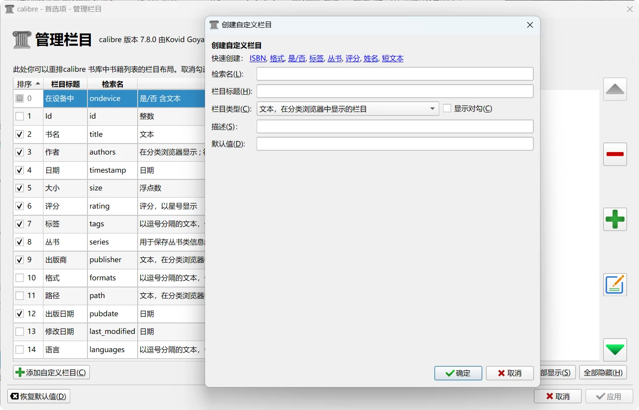Click the move column up arrow icon

pos(615,89)
